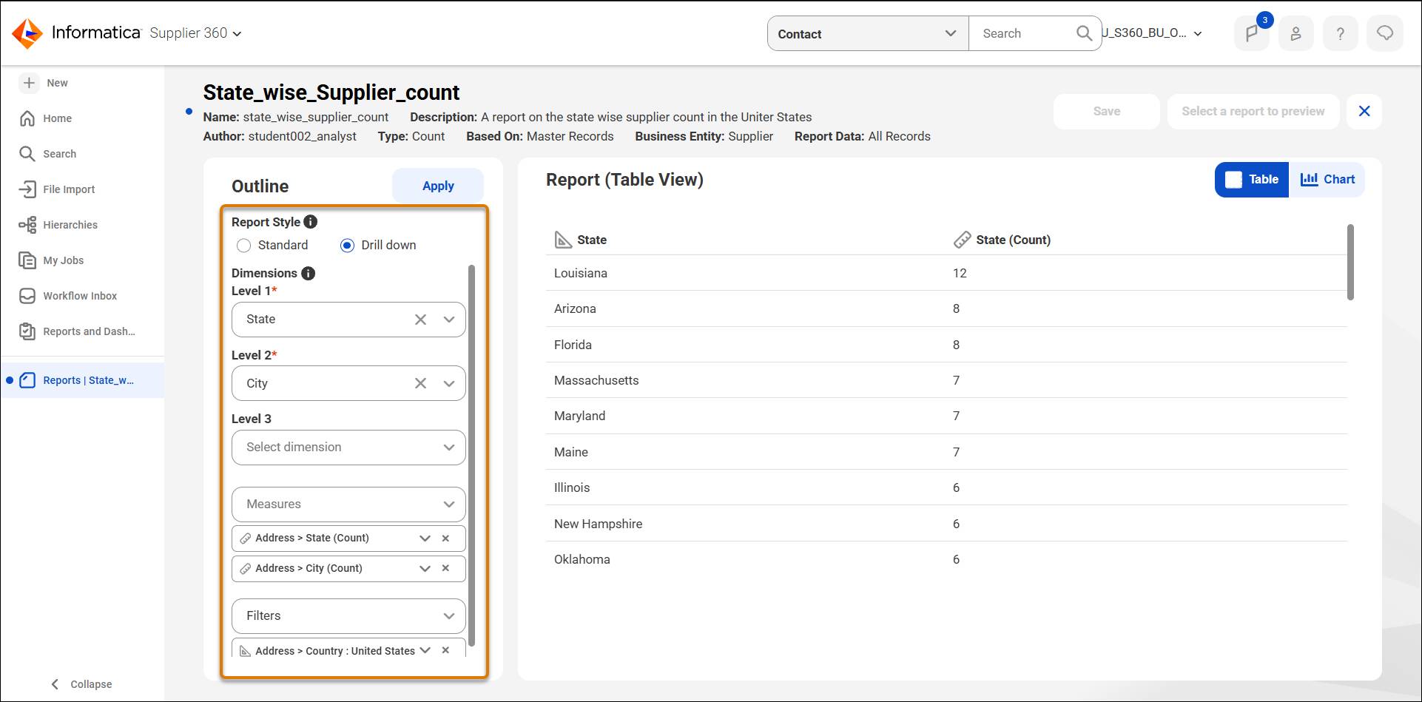Click the magnifier icon in search box
1422x702 pixels.
(x=1084, y=33)
